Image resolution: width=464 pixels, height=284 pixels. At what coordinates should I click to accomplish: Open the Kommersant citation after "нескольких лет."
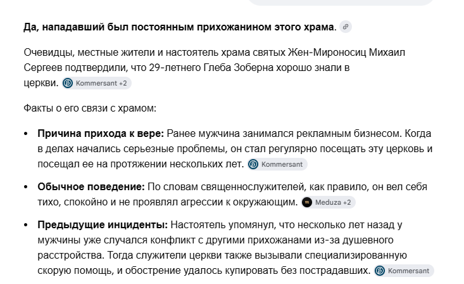pos(277,164)
